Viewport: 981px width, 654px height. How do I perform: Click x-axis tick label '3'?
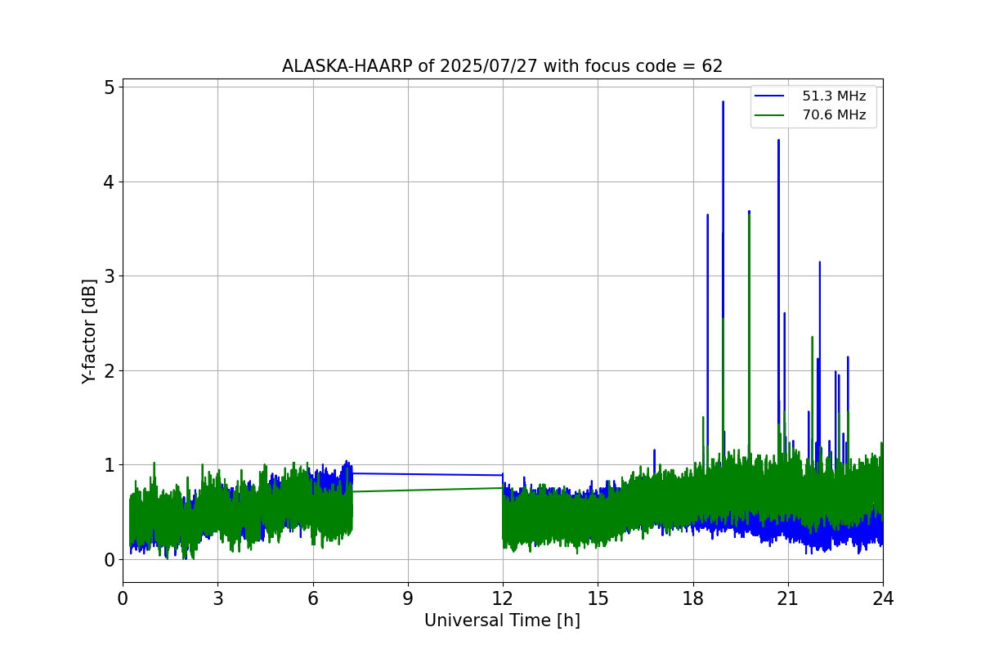point(217,598)
